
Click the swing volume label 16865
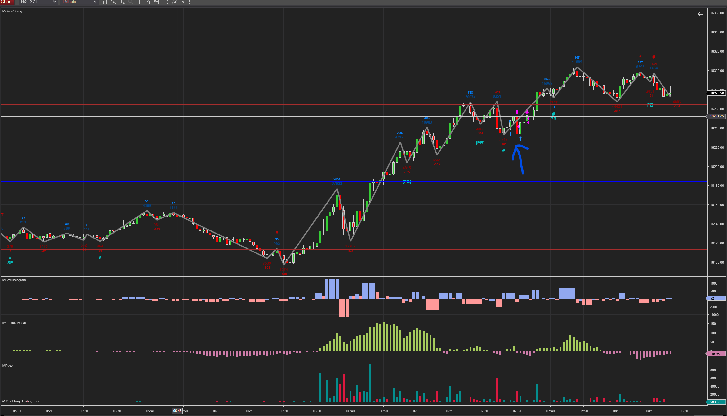coord(547,83)
